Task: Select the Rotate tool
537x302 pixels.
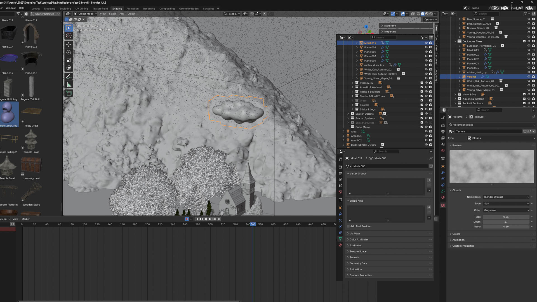Action: click(x=69, y=52)
